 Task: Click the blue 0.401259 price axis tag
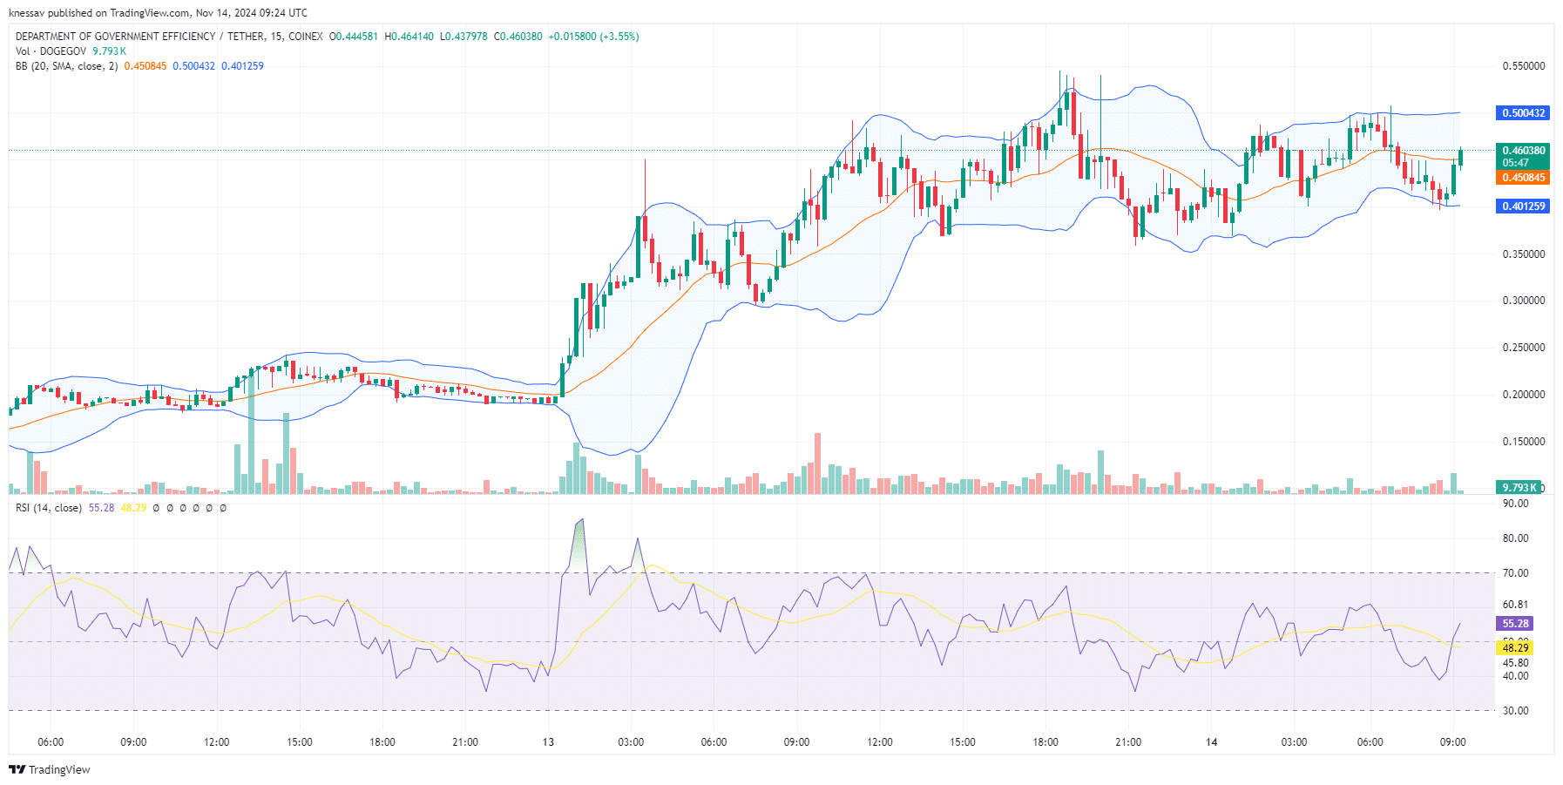coord(1523,206)
